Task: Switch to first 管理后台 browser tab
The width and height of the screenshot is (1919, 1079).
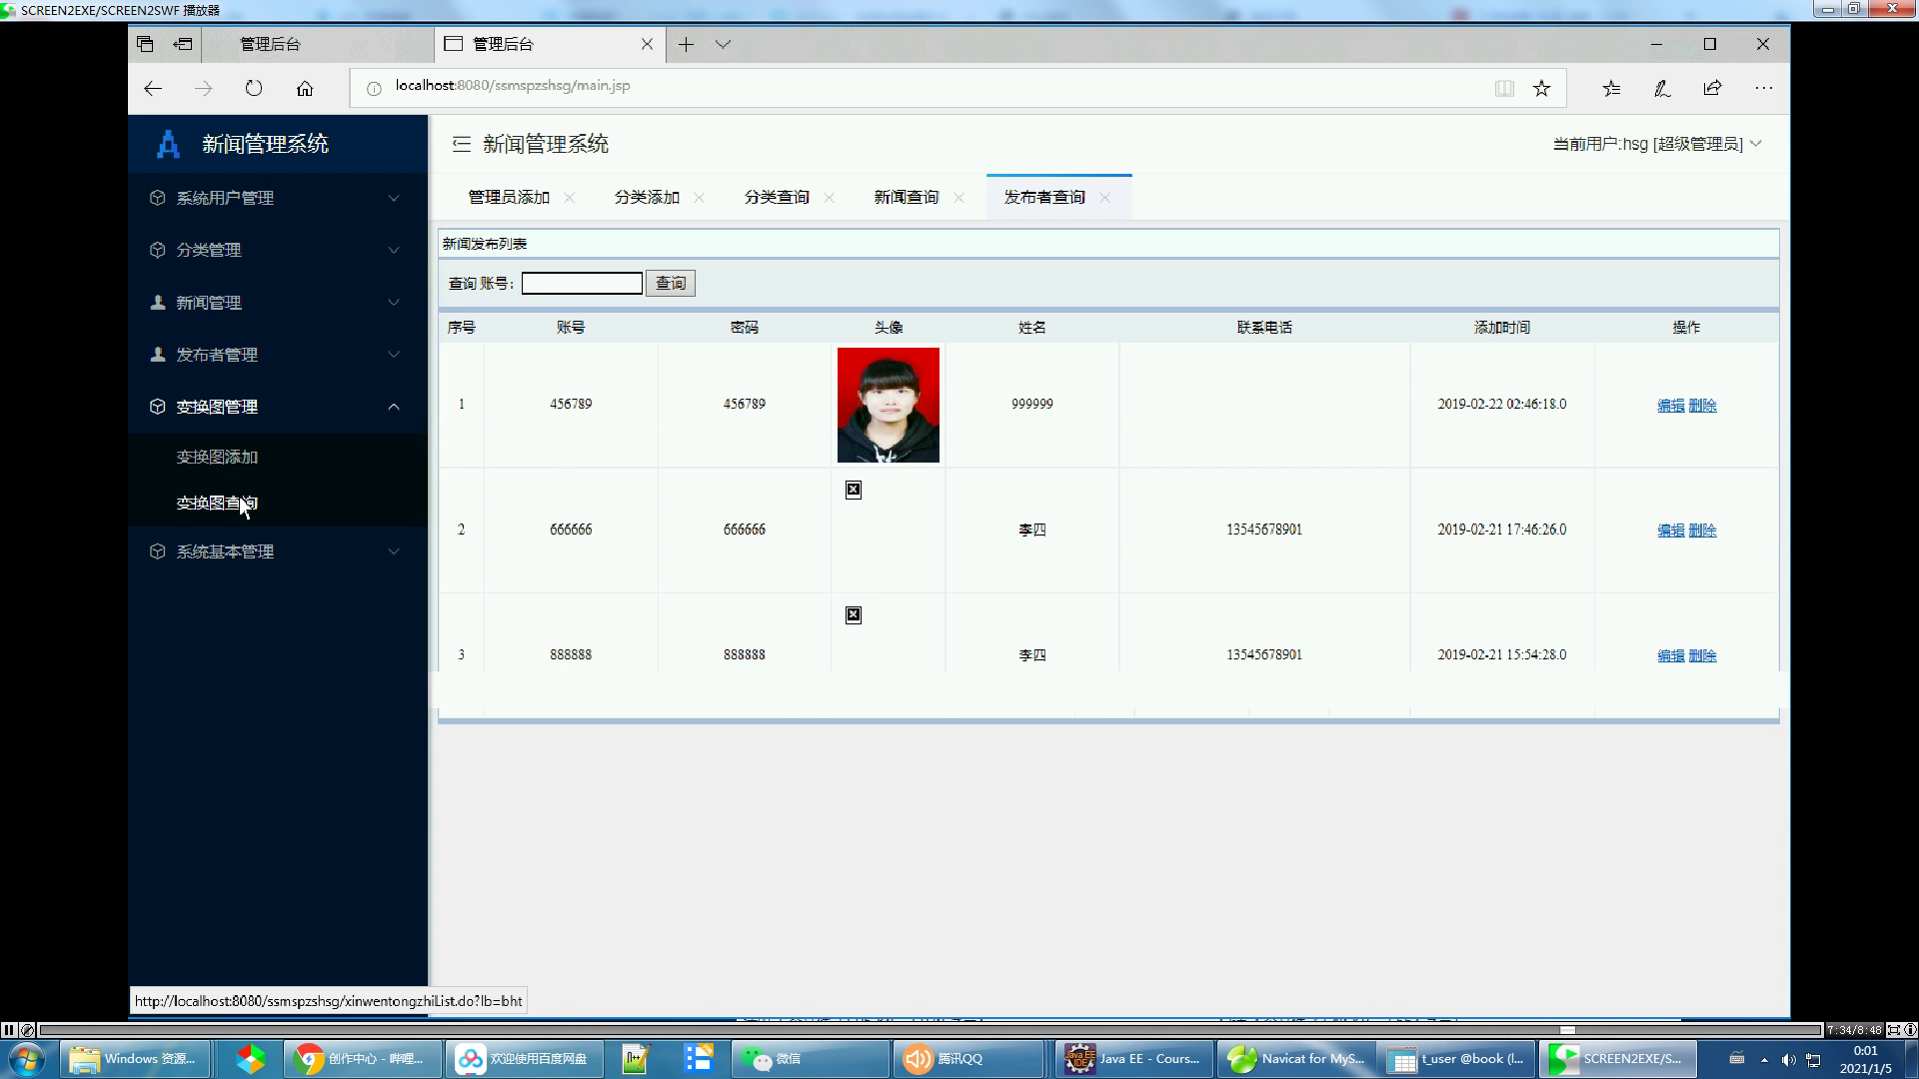Action: pyautogui.click(x=318, y=44)
